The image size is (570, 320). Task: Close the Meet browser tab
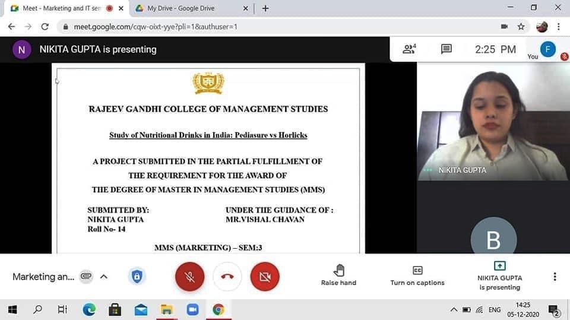(121, 8)
